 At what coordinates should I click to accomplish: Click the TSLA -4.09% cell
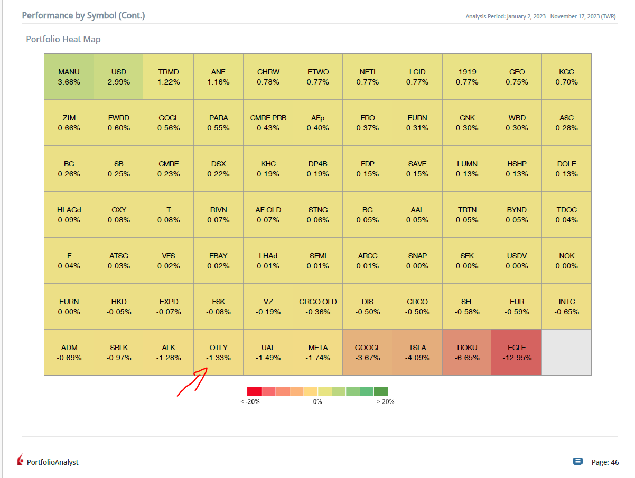(417, 352)
